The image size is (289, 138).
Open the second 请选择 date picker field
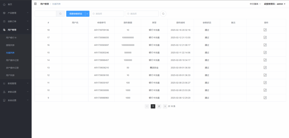(x=142, y=14)
